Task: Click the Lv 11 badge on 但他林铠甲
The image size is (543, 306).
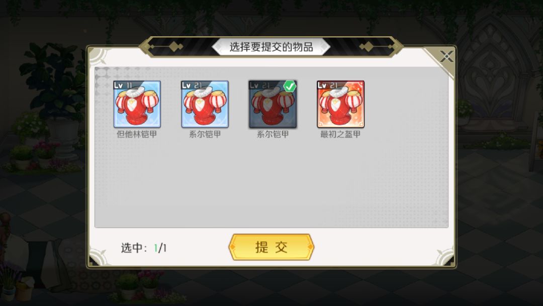Action: click(x=123, y=85)
